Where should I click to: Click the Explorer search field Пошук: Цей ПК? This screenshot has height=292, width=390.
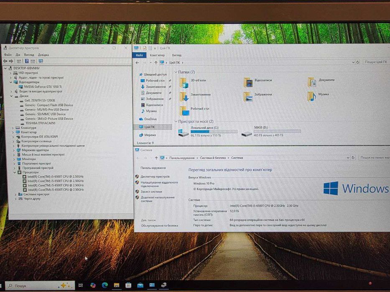pyautogui.click(x=376, y=62)
